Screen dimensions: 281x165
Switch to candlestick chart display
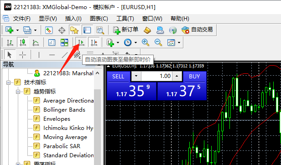click(23, 43)
